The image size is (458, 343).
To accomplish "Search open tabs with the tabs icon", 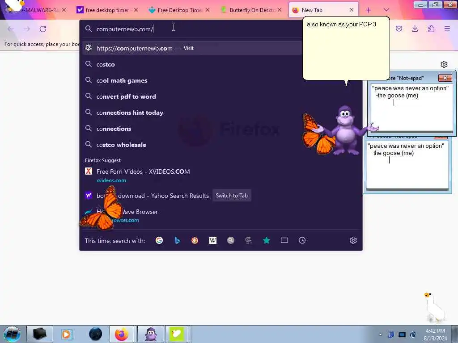I will point(284,240).
